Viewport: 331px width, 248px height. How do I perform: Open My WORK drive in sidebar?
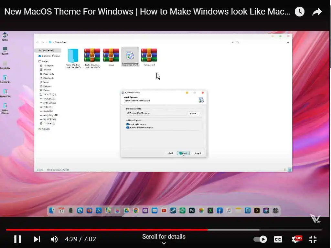tap(48, 119)
